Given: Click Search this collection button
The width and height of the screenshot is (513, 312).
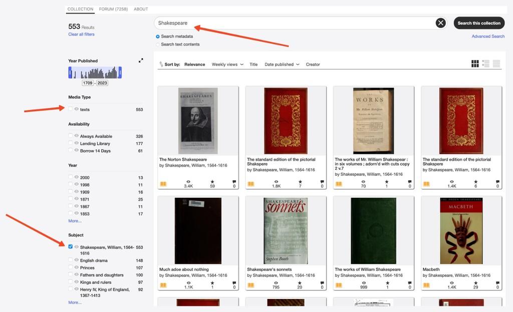Looking at the screenshot, I should pos(479,23).
